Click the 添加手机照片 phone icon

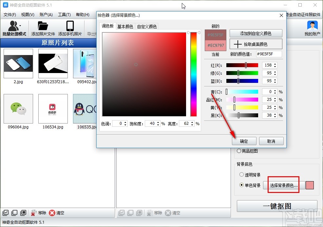pyautogui.click(x=70, y=26)
